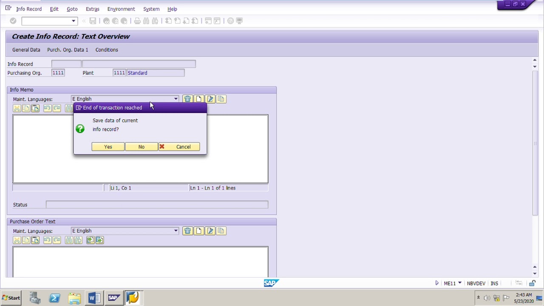
Task: Click the Last Page toolbar icon
Action: (x=195, y=21)
